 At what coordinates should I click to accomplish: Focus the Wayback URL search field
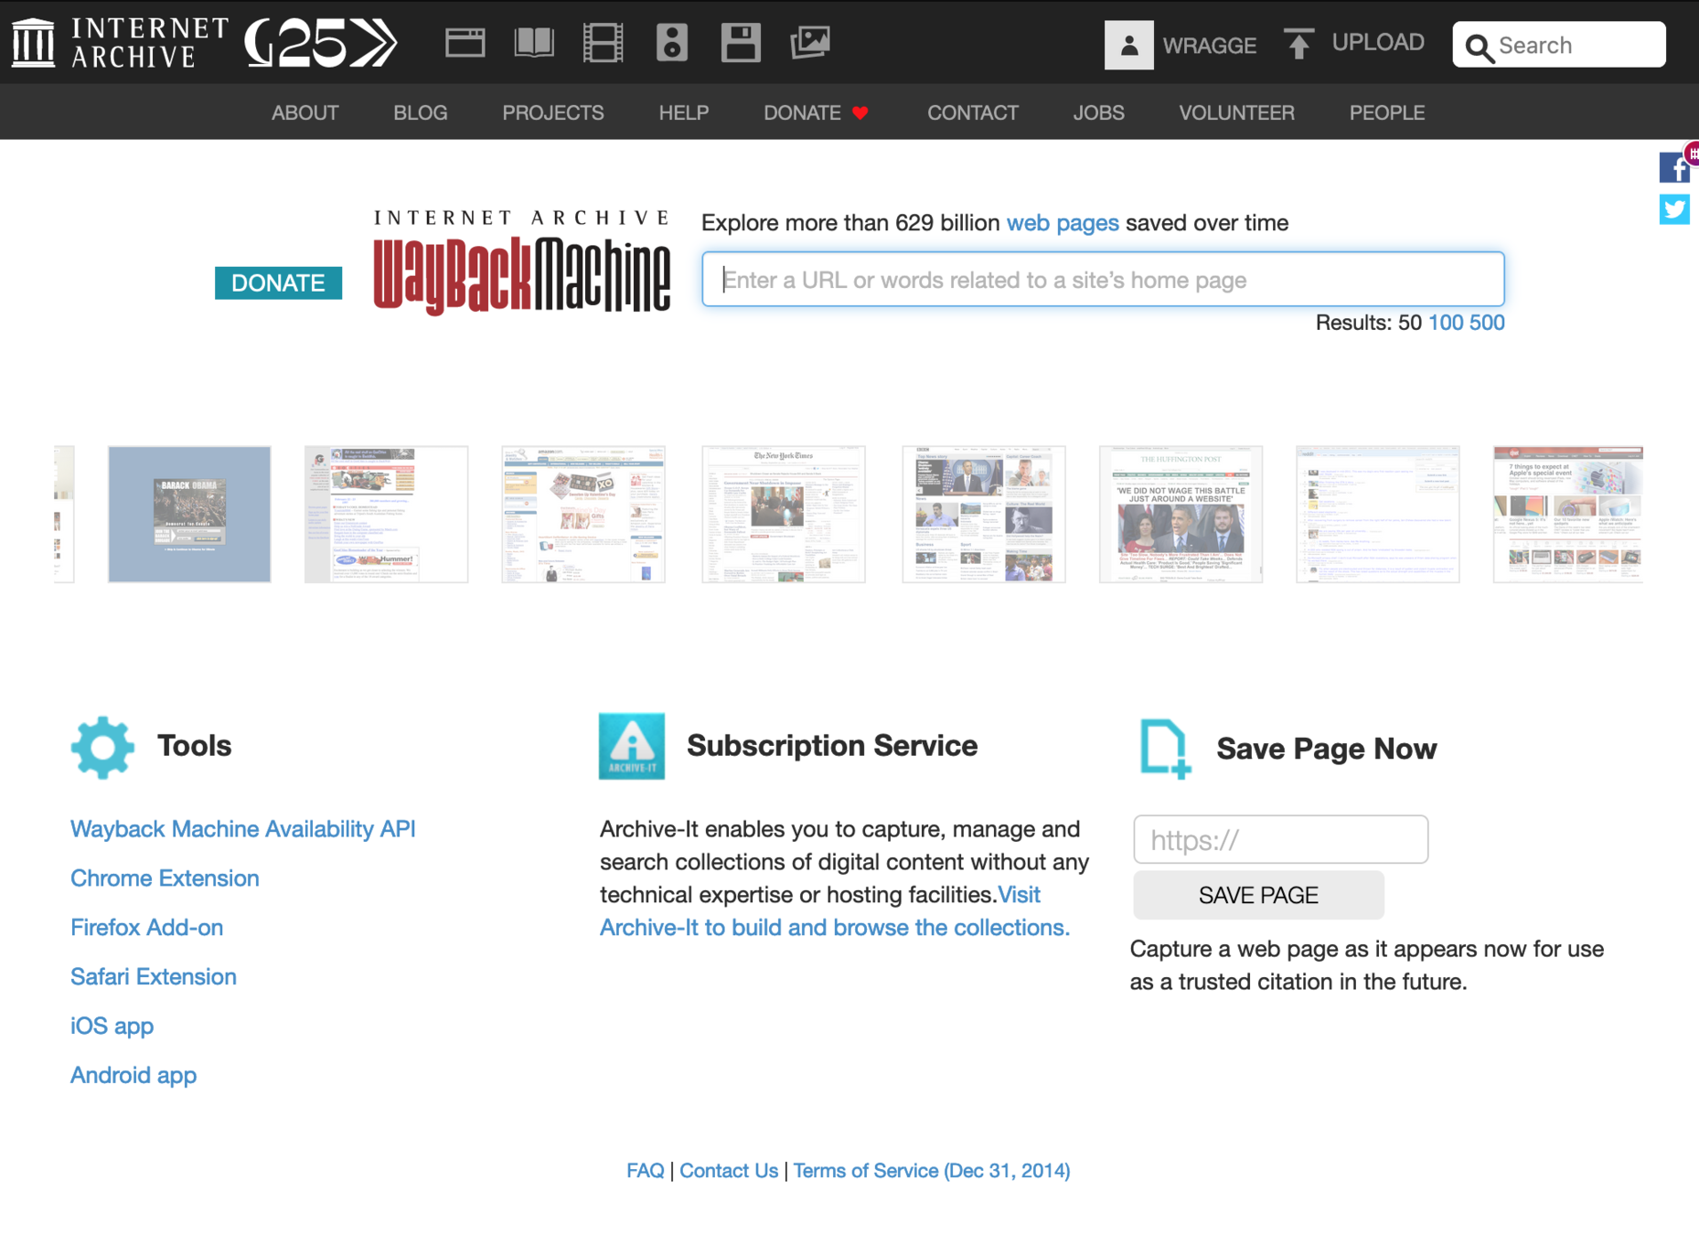coord(1103,280)
